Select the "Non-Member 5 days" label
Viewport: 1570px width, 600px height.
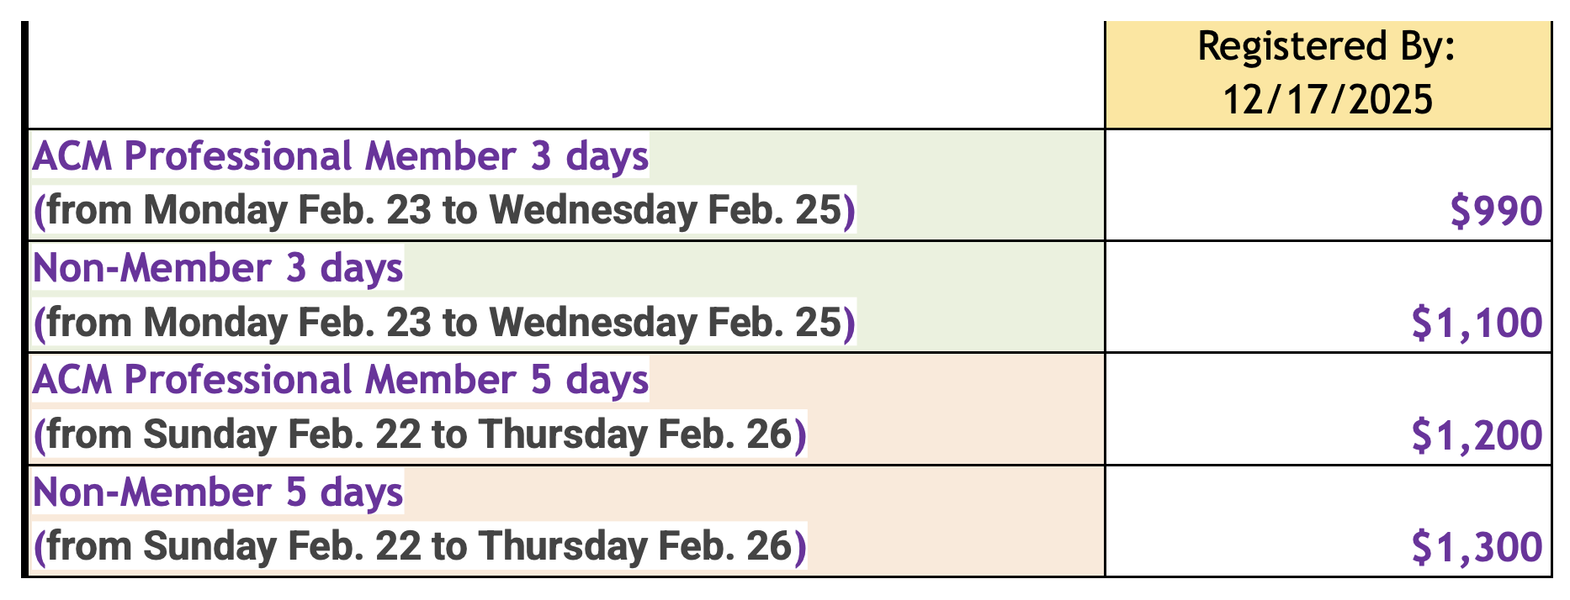(218, 492)
